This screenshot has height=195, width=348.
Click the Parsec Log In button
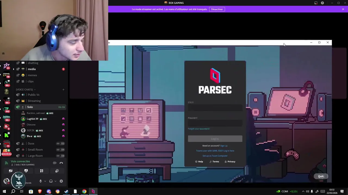pyautogui.click(x=215, y=139)
